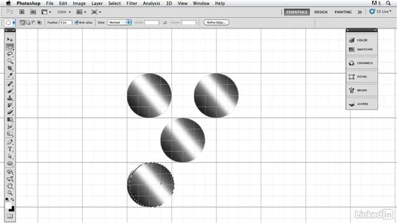Viewport: 397px width, 223px height.
Task: Select the Gradient tool
Action: (x=10, y=119)
